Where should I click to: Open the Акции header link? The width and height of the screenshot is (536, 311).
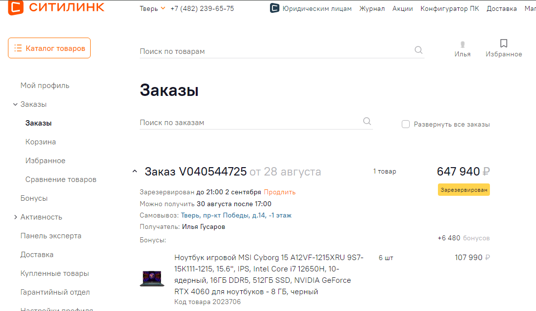pos(402,8)
